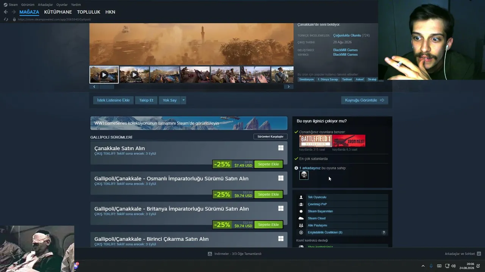Click the Steam Cloud icon
The height and width of the screenshot is (272, 485).
point(301,218)
